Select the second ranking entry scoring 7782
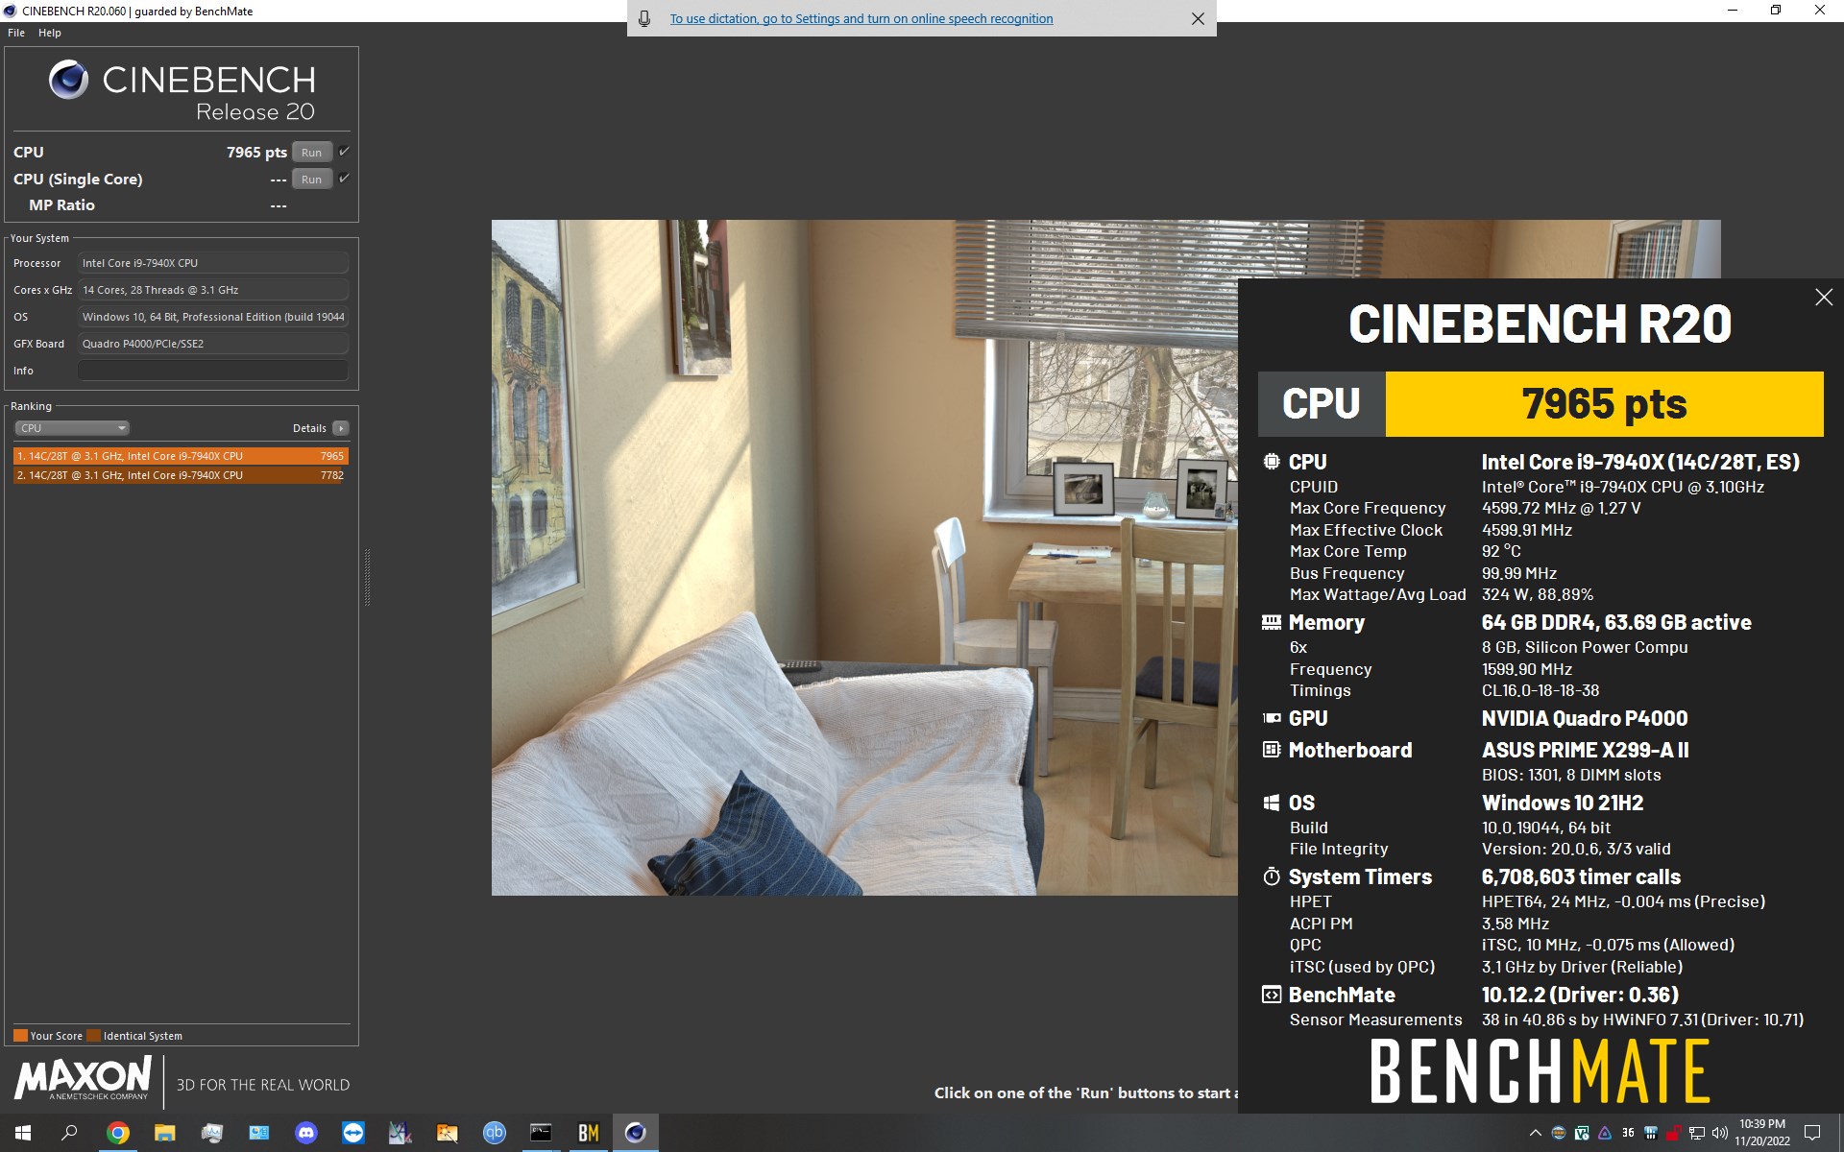The height and width of the screenshot is (1152, 1844). pyautogui.click(x=181, y=475)
